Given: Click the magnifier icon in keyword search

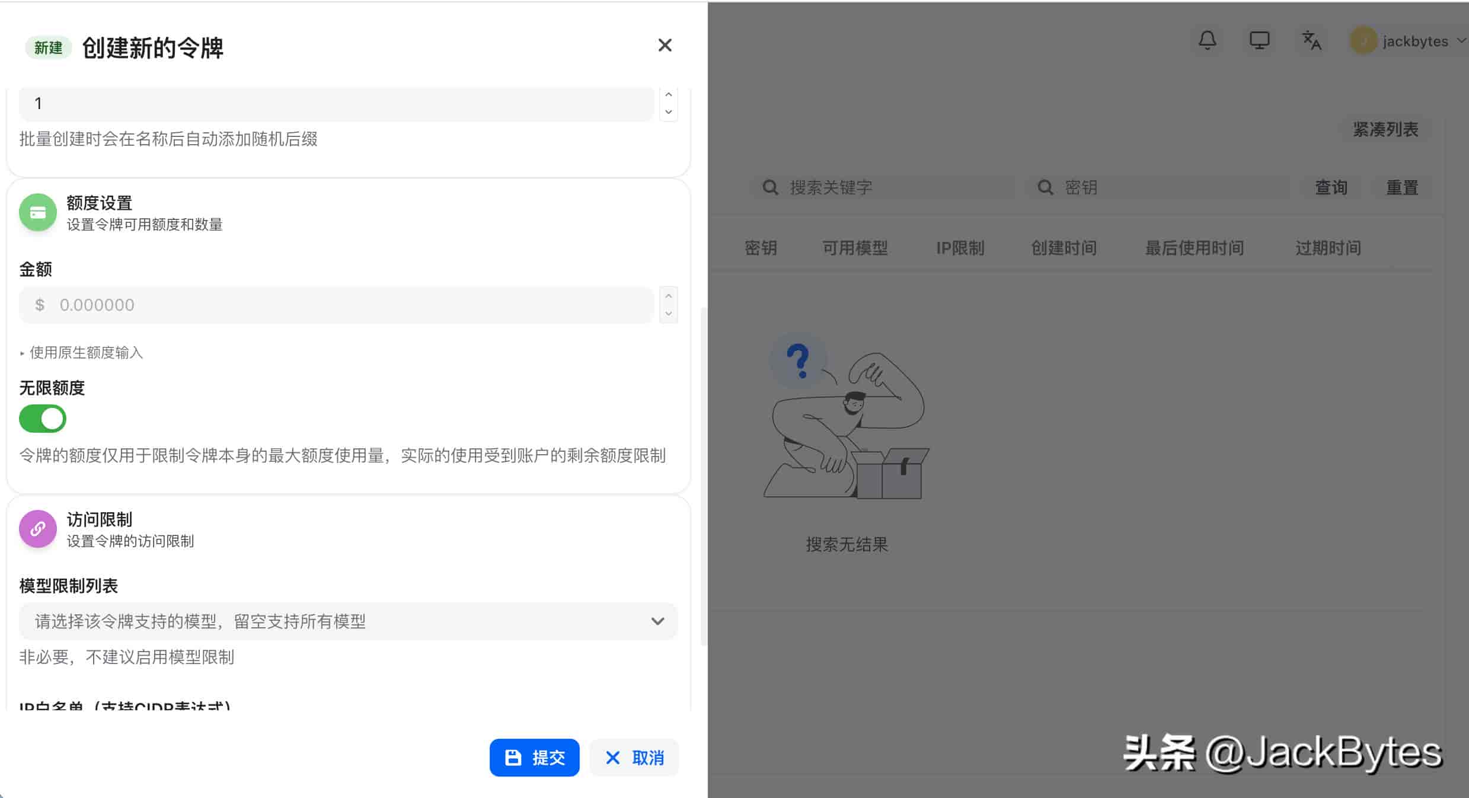Looking at the screenshot, I should 770,187.
